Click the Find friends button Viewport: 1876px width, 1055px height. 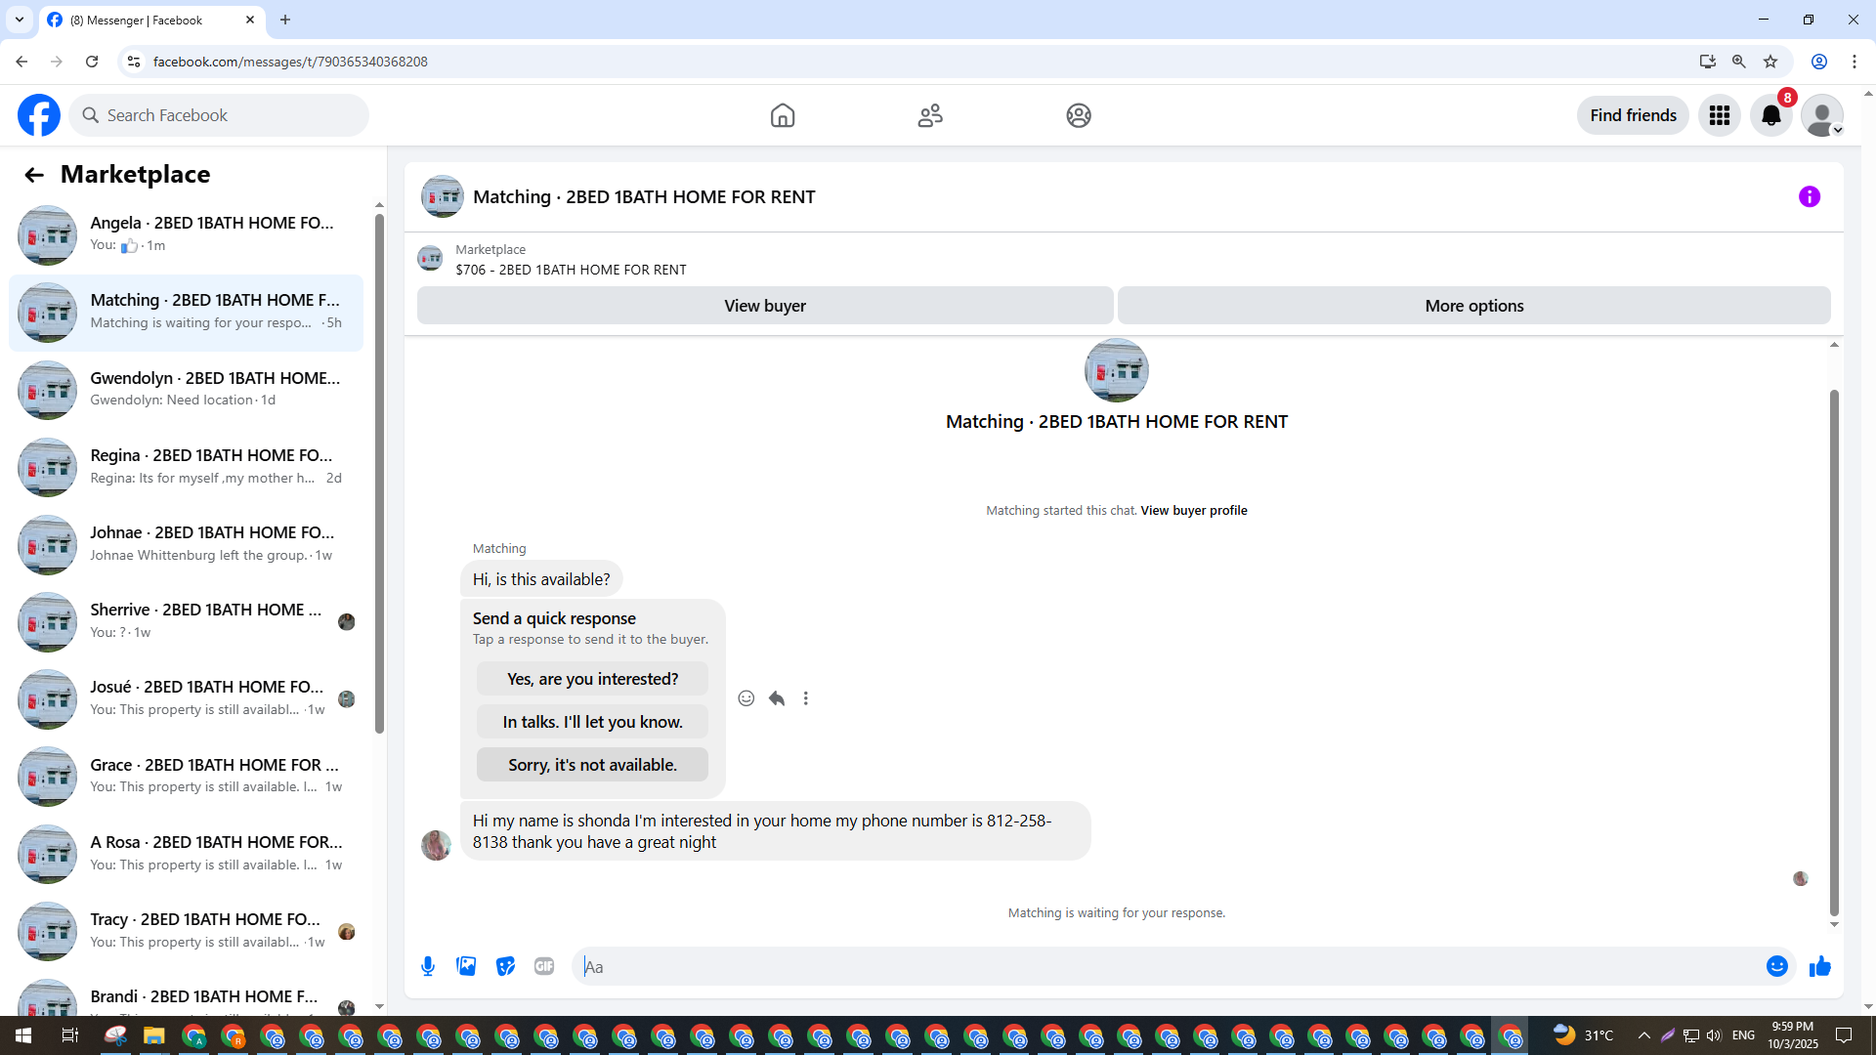1633,115
